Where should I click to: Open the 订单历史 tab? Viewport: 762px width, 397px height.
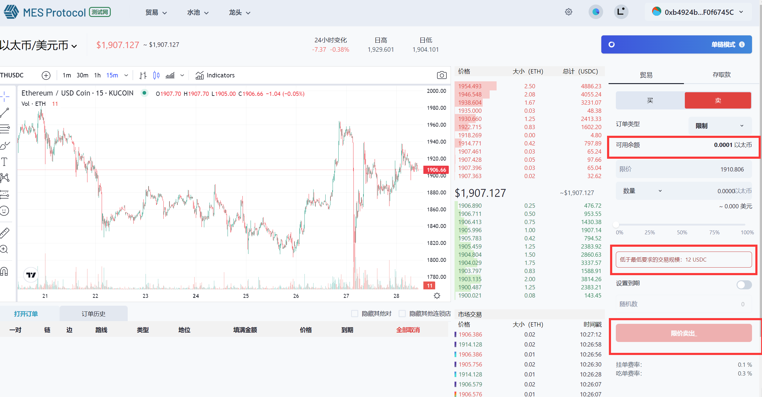pos(94,314)
